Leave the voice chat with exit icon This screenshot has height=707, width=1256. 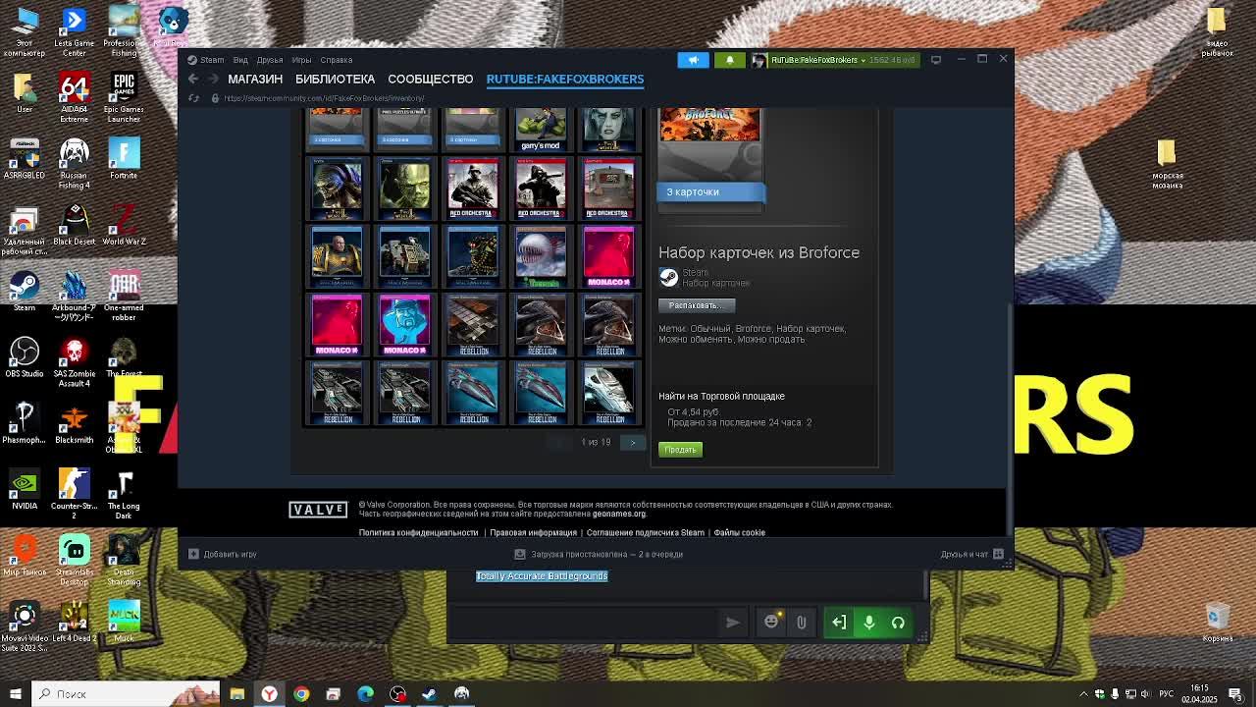point(839,623)
